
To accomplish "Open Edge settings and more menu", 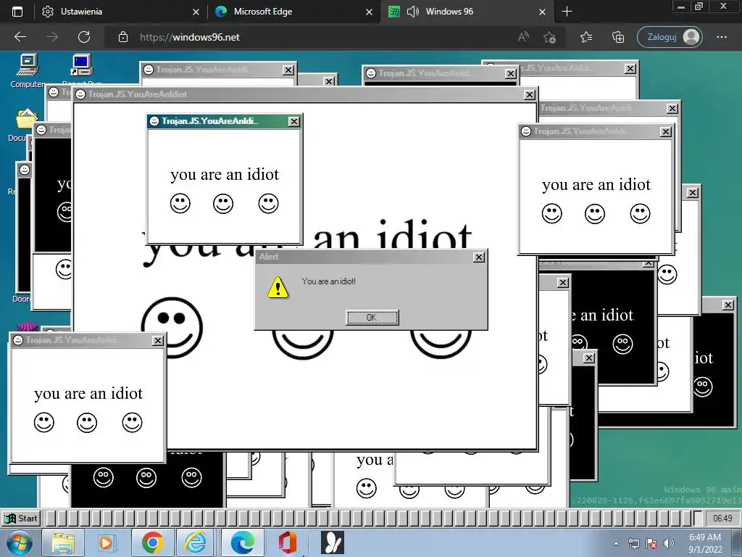I will coord(721,37).
